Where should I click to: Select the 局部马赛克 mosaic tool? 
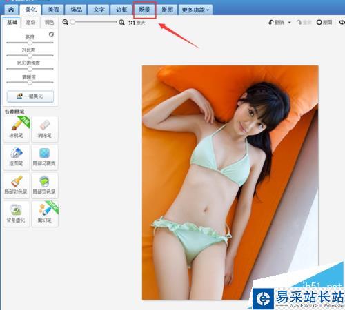[45, 157]
